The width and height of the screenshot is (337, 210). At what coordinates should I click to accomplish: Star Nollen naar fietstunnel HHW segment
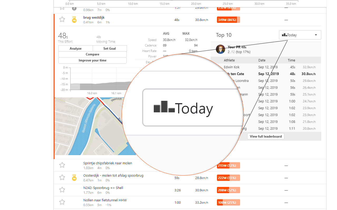(x=62, y=202)
